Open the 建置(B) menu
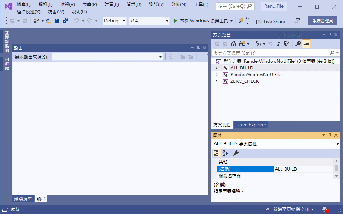 [x=111, y=4]
